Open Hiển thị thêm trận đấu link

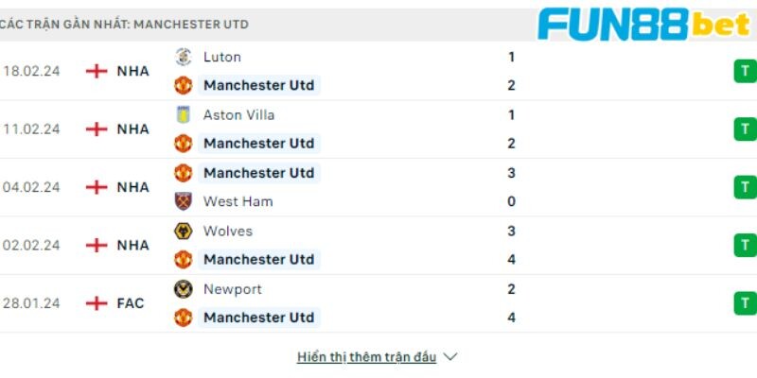coord(366,357)
